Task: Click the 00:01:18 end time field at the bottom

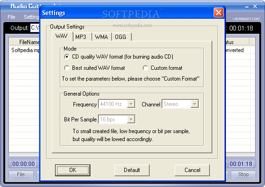Action: (241, 164)
